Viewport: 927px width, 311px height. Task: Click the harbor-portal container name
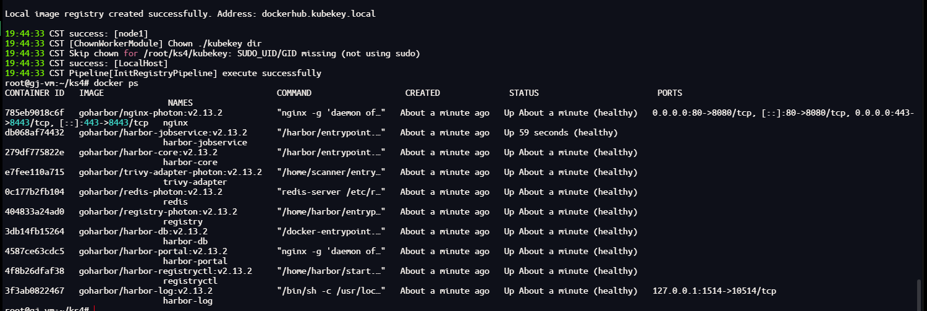click(x=190, y=261)
